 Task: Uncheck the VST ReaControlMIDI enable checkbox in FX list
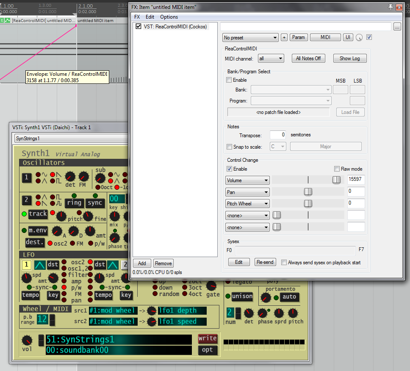(139, 26)
